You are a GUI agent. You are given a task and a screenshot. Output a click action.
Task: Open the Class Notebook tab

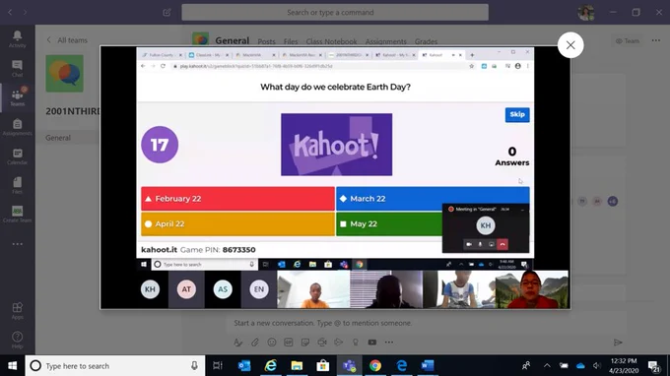pyautogui.click(x=331, y=41)
